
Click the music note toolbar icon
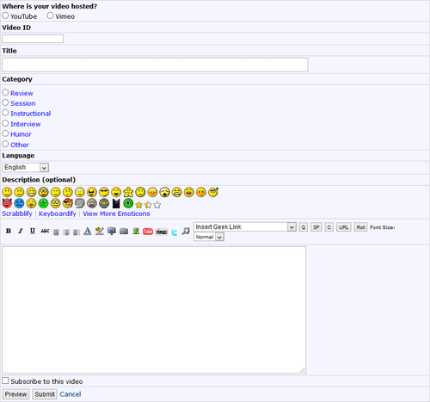186,231
